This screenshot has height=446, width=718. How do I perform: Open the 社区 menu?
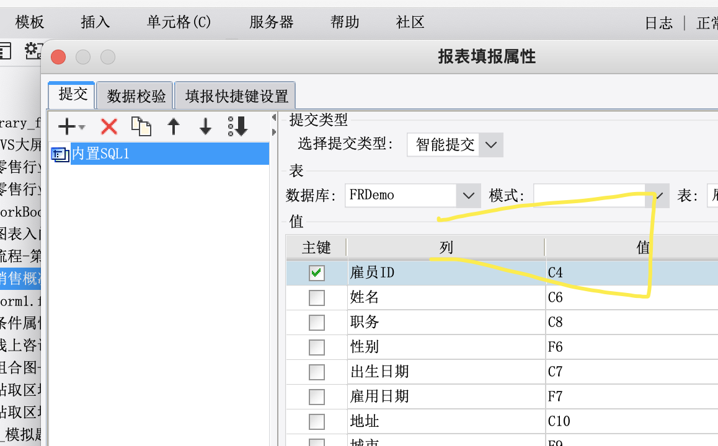[x=410, y=22]
